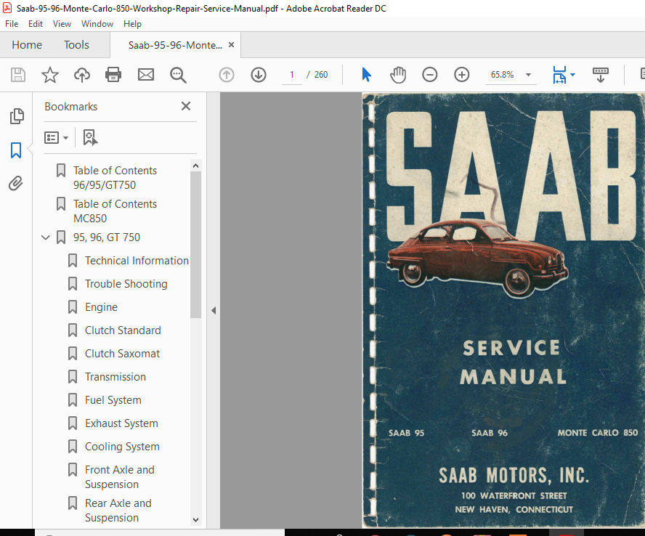This screenshot has height=536, width=645.
Task: Open Table of Contents 96/95/GT750 bookmark
Action: pyautogui.click(x=115, y=178)
